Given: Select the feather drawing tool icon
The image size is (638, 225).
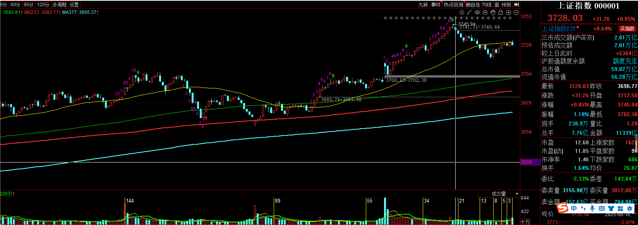Looking at the screenshot, I should [x=469, y=12].
